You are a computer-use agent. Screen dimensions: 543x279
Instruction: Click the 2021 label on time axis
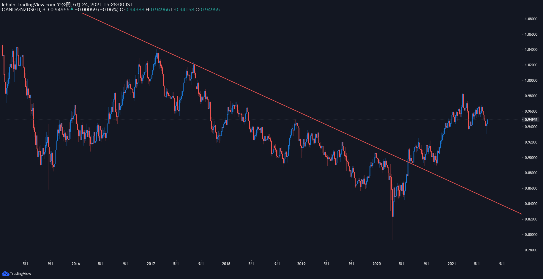(x=452, y=264)
